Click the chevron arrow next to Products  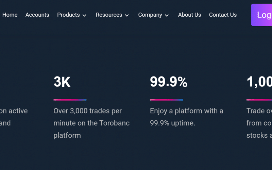pyautogui.click(x=84, y=15)
